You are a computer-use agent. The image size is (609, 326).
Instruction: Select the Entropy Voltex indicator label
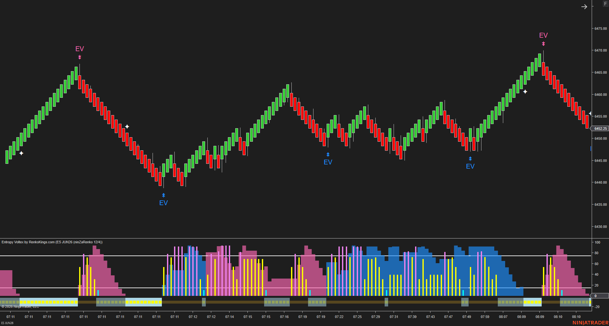pyautogui.click(x=52, y=242)
